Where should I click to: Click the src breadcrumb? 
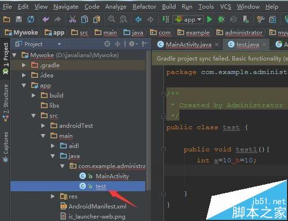(x=79, y=32)
